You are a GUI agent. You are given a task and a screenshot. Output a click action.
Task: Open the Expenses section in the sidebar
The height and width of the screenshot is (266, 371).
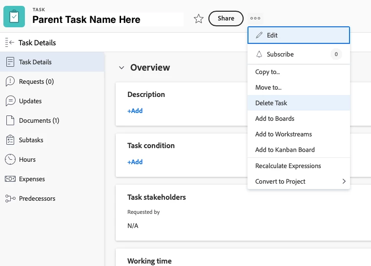[x=32, y=179]
